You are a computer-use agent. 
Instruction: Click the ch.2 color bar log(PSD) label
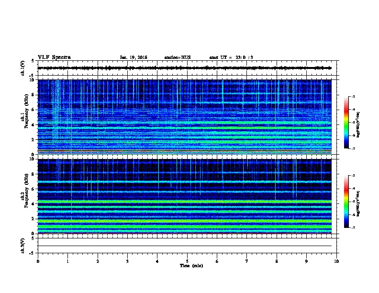pyautogui.click(x=358, y=203)
